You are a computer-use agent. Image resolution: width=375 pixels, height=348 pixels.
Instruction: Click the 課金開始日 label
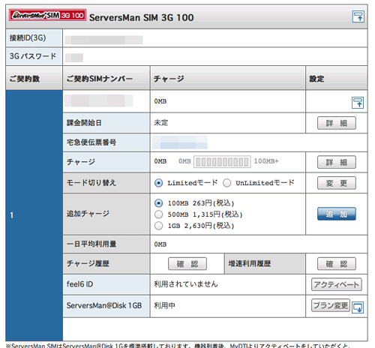click(84, 123)
